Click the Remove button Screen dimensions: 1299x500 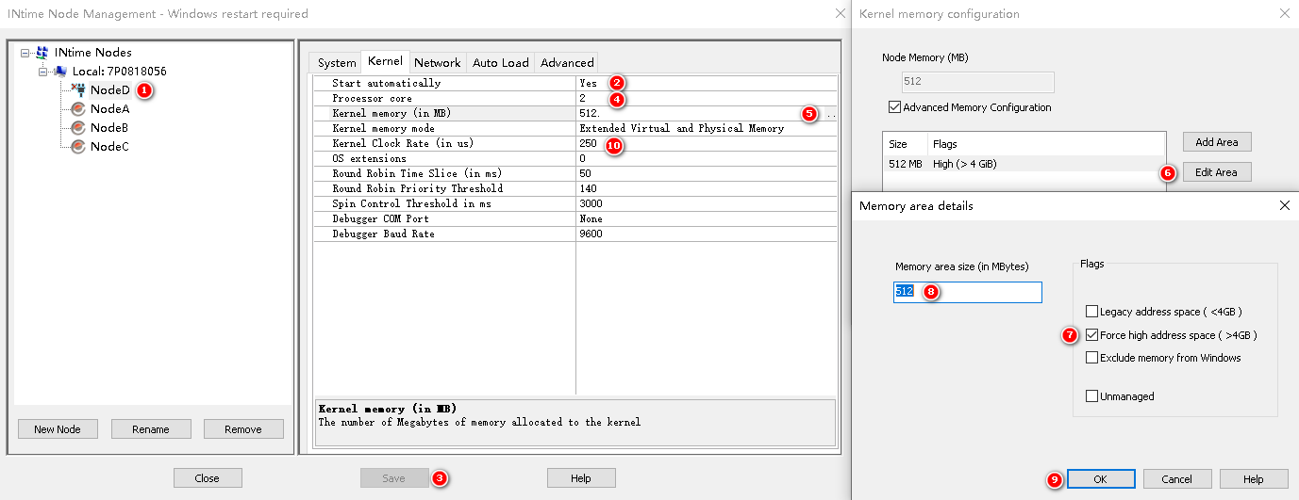point(243,428)
